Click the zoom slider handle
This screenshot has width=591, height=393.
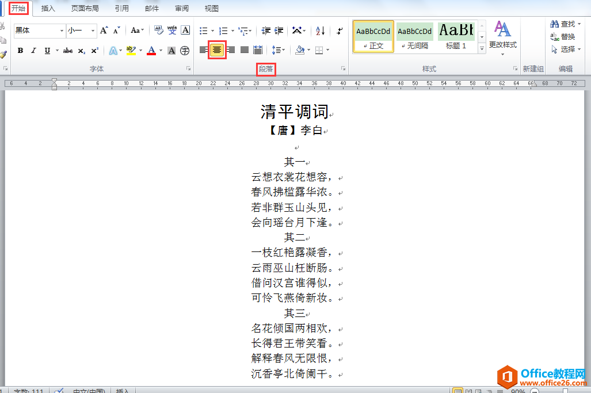(565, 391)
